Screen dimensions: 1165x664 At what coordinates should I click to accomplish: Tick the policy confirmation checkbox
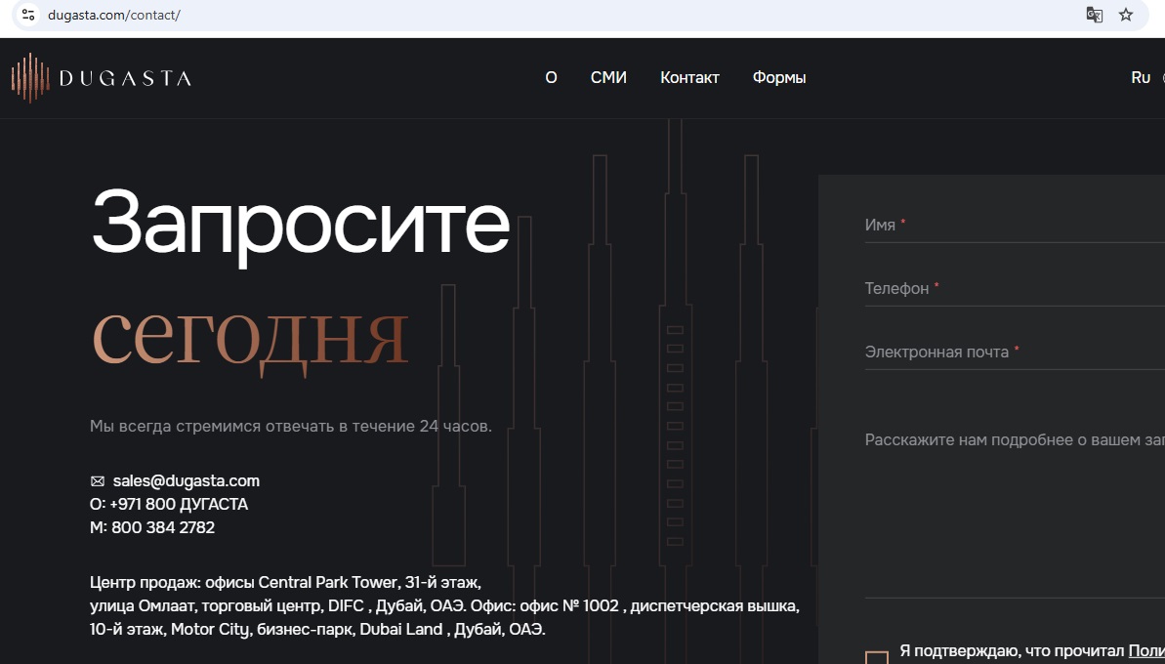click(x=876, y=657)
